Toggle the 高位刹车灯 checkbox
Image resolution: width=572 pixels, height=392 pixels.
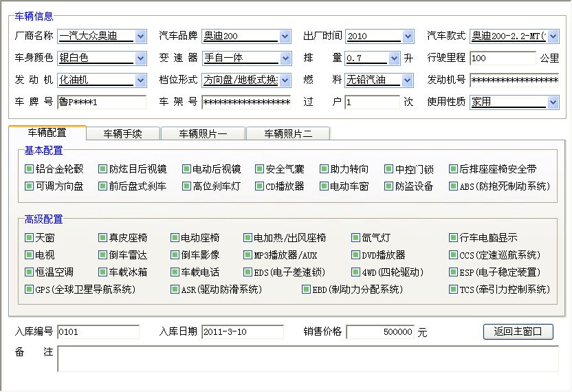coord(186,186)
